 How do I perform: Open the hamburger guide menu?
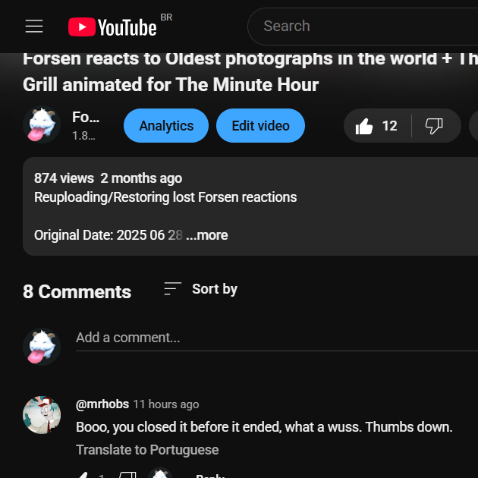[x=34, y=27]
